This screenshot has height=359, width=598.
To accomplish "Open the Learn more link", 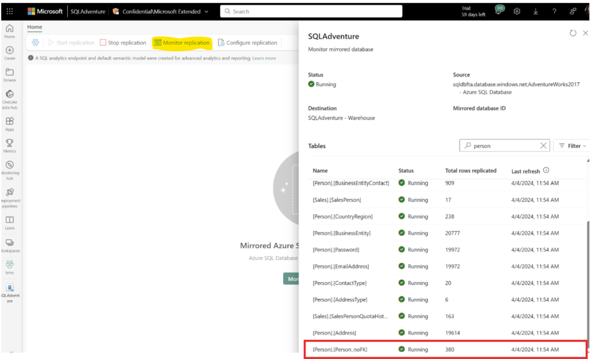I will tap(264, 58).
